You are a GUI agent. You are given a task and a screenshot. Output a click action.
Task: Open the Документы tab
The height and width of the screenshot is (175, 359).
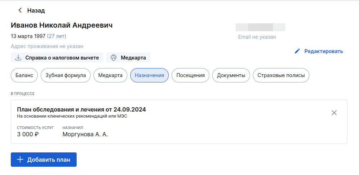[x=231, y=75]
